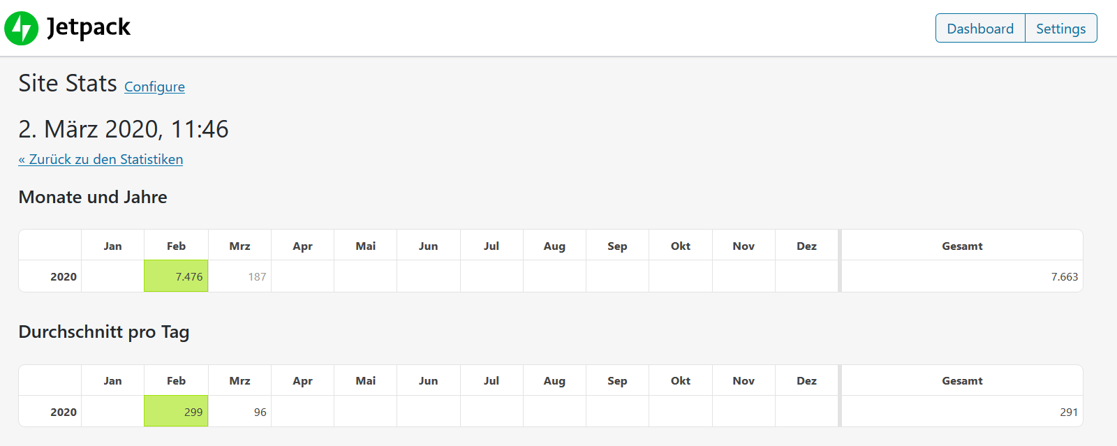Open the Configure link

coord(154,87)
